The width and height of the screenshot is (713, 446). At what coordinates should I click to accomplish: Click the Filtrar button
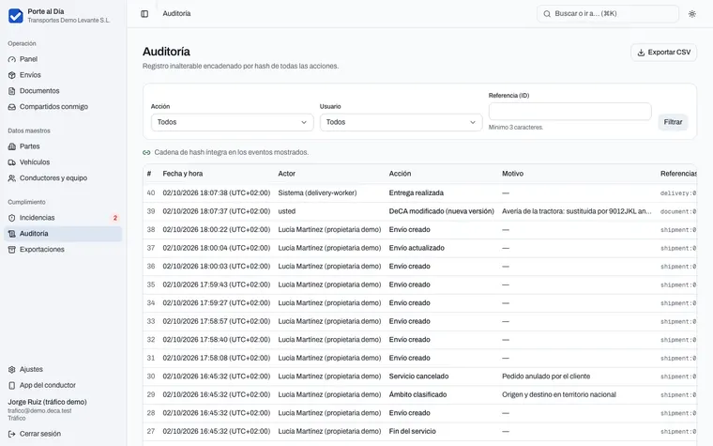pyautogui.click(x=673, y=122)
